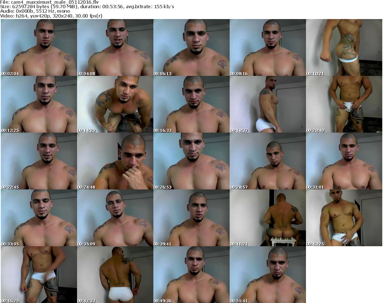Choose the last frame at 00:51:41

pos(268,275)
